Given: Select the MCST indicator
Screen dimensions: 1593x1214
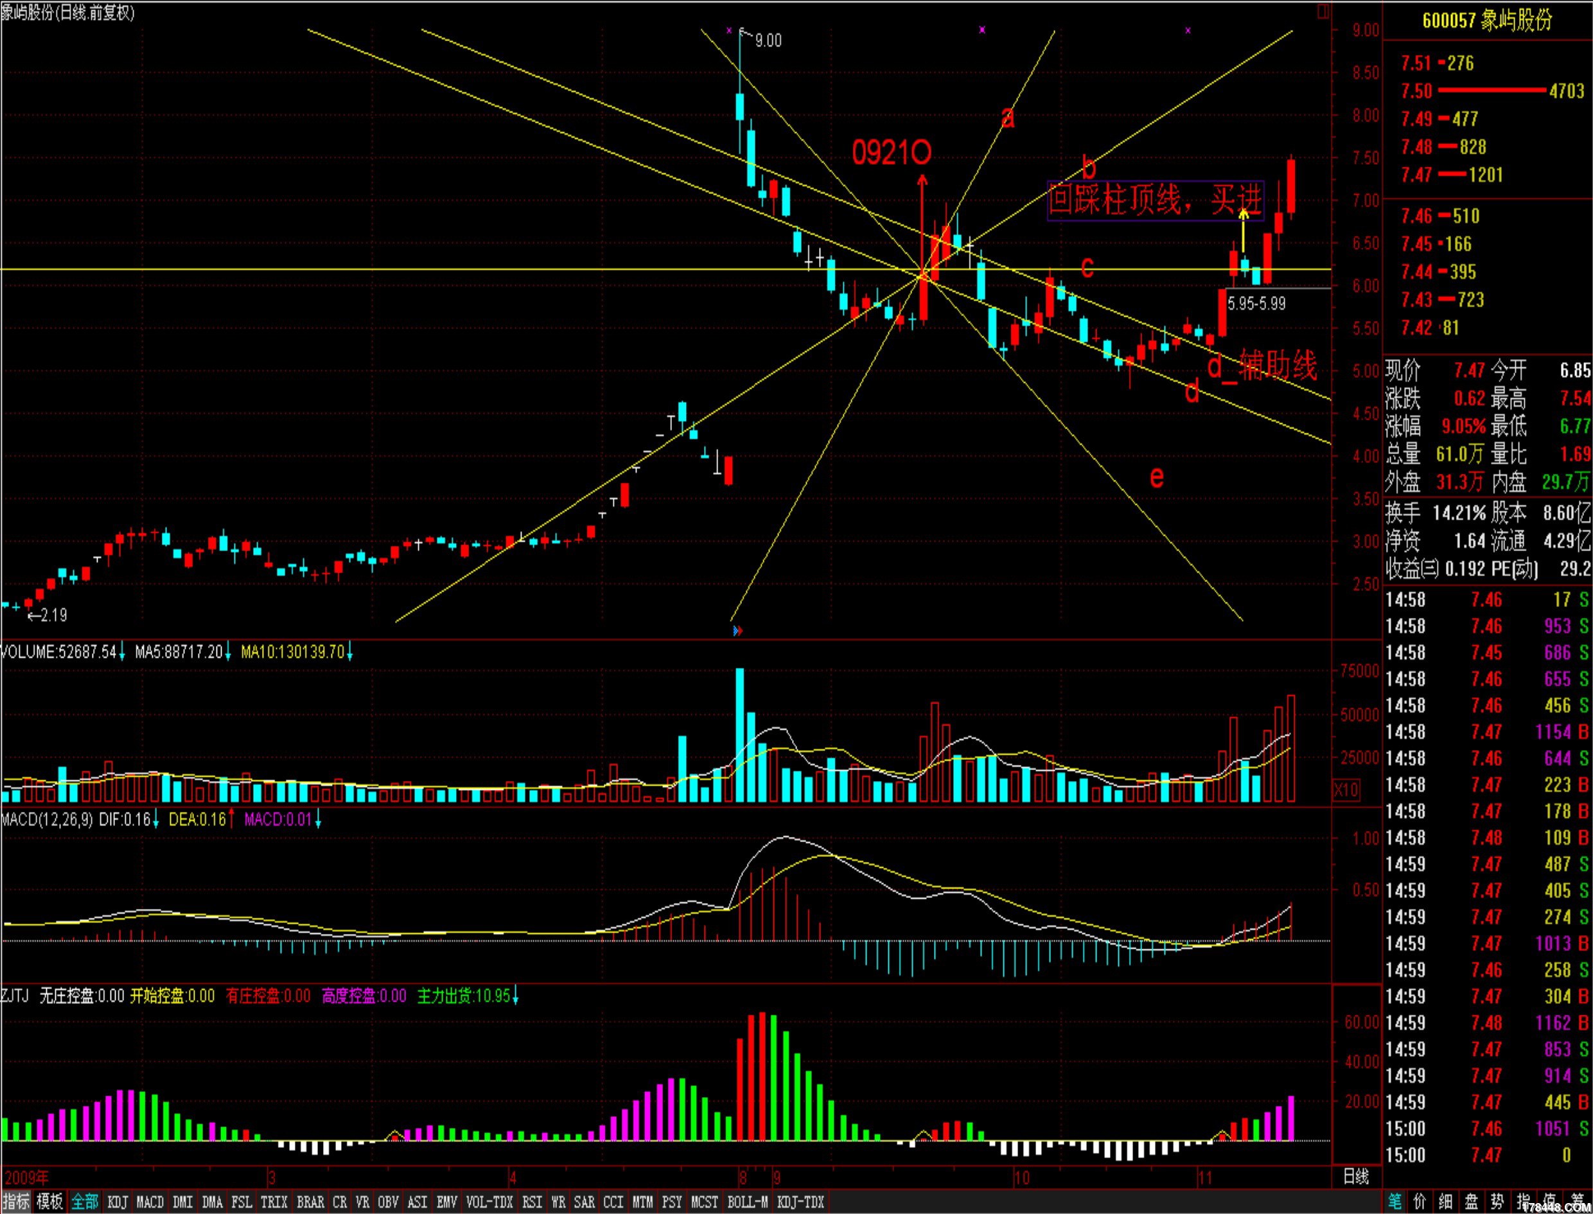Looking at the screenshot, I should [705, 1202].
